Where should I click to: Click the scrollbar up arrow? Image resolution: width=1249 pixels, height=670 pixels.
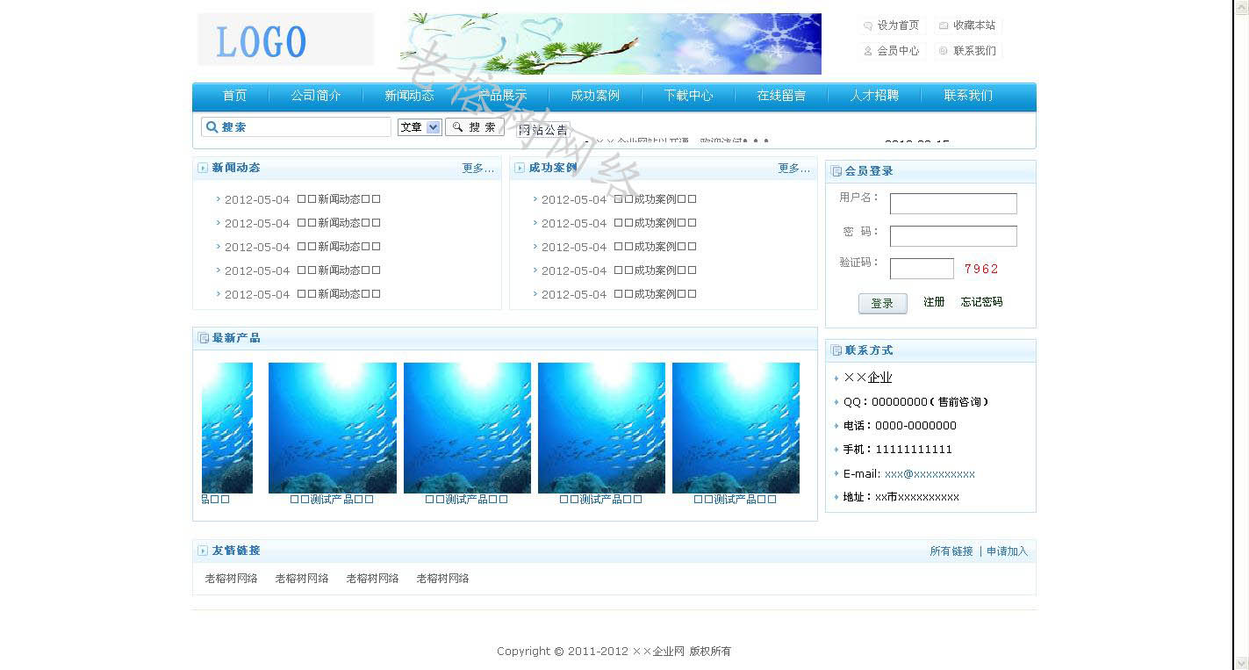click(1241, 7)
